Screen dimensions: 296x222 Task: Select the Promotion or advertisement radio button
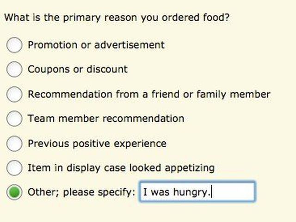click(15, 45)
